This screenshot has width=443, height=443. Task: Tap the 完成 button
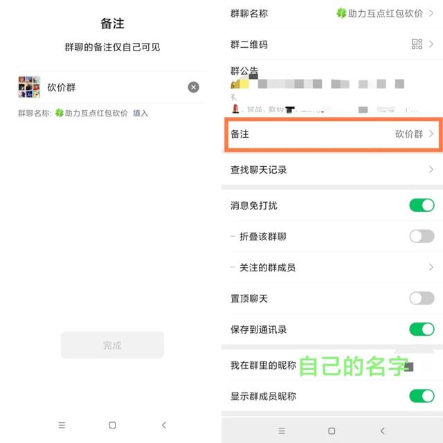112,345
